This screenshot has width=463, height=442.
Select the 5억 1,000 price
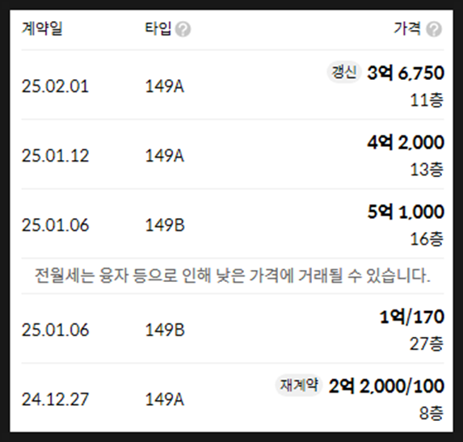(406, 212)
